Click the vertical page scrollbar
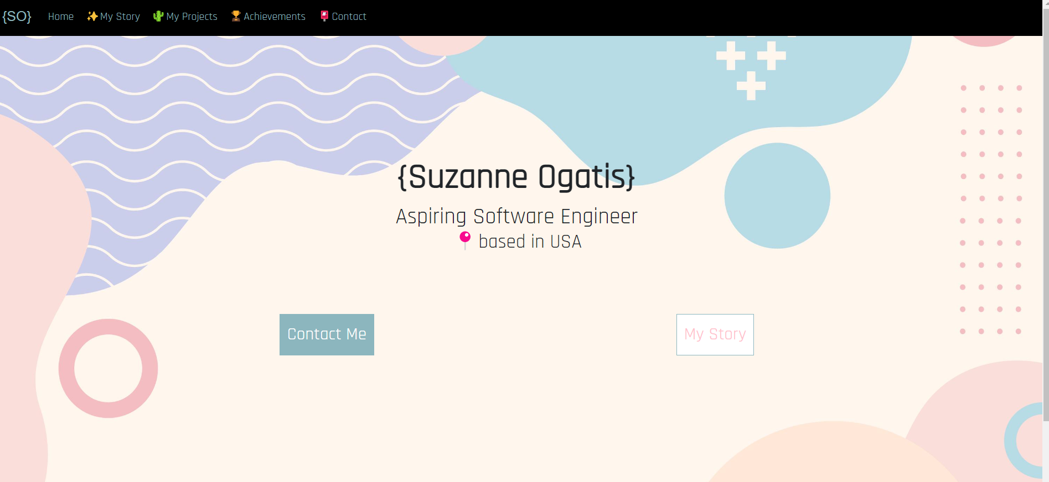 [x=1045, y=221]
